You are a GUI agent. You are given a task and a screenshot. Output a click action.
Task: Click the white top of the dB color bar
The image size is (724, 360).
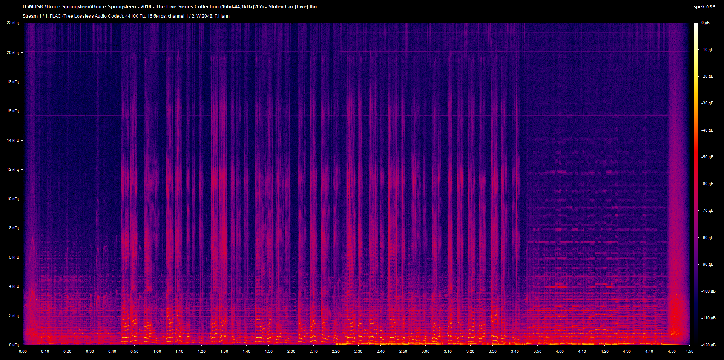(696, 25)
